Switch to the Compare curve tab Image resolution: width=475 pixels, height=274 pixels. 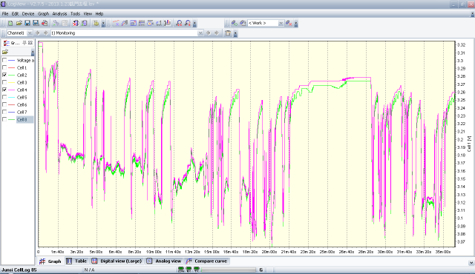click(x=207, y=261)
